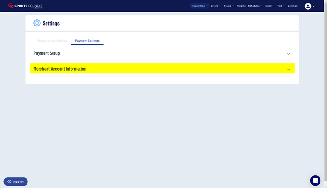Open the Email dropdown menu
This screenshot has height=188, width=327.
pos(269,6)
